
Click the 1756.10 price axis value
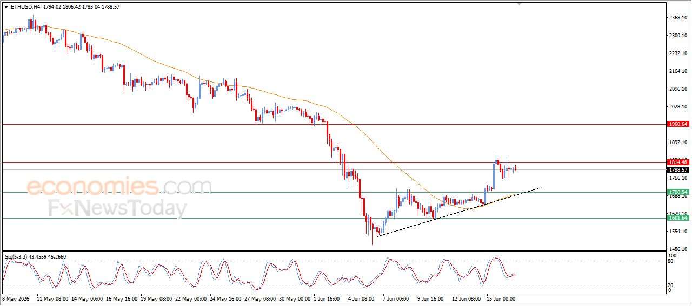pyautogui.click(x=678, y=178)
